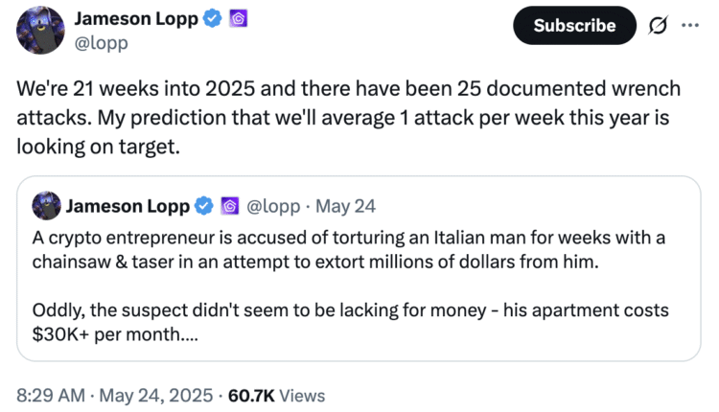Click the purple badge inside the quoted tweet
This screenshot has height=412, width=719.
[230, 205]
